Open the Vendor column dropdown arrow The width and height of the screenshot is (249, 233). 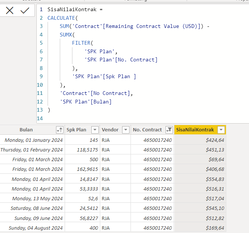point(125,130)
